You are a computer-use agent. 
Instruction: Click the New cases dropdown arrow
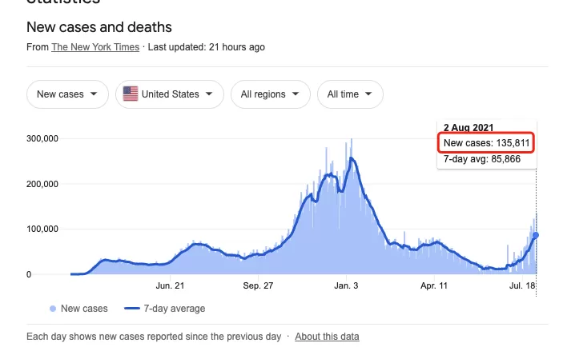[x=94, y=94]
